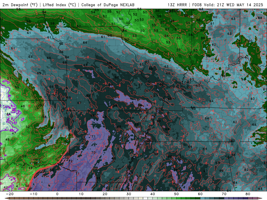Click the "Lifted Index (°C)" title text
The image size is (267, 200).
coord(59,5)
